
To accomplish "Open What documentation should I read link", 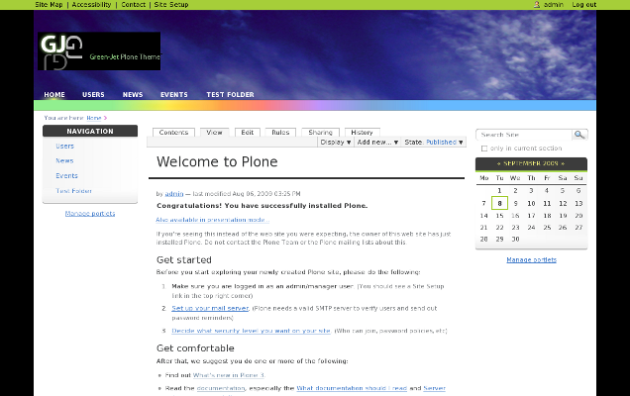I will [352, 388].
